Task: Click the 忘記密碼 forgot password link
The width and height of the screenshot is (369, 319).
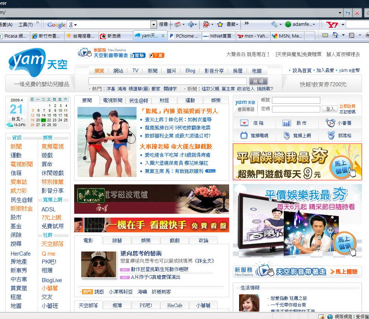Action: click(347, 112)
